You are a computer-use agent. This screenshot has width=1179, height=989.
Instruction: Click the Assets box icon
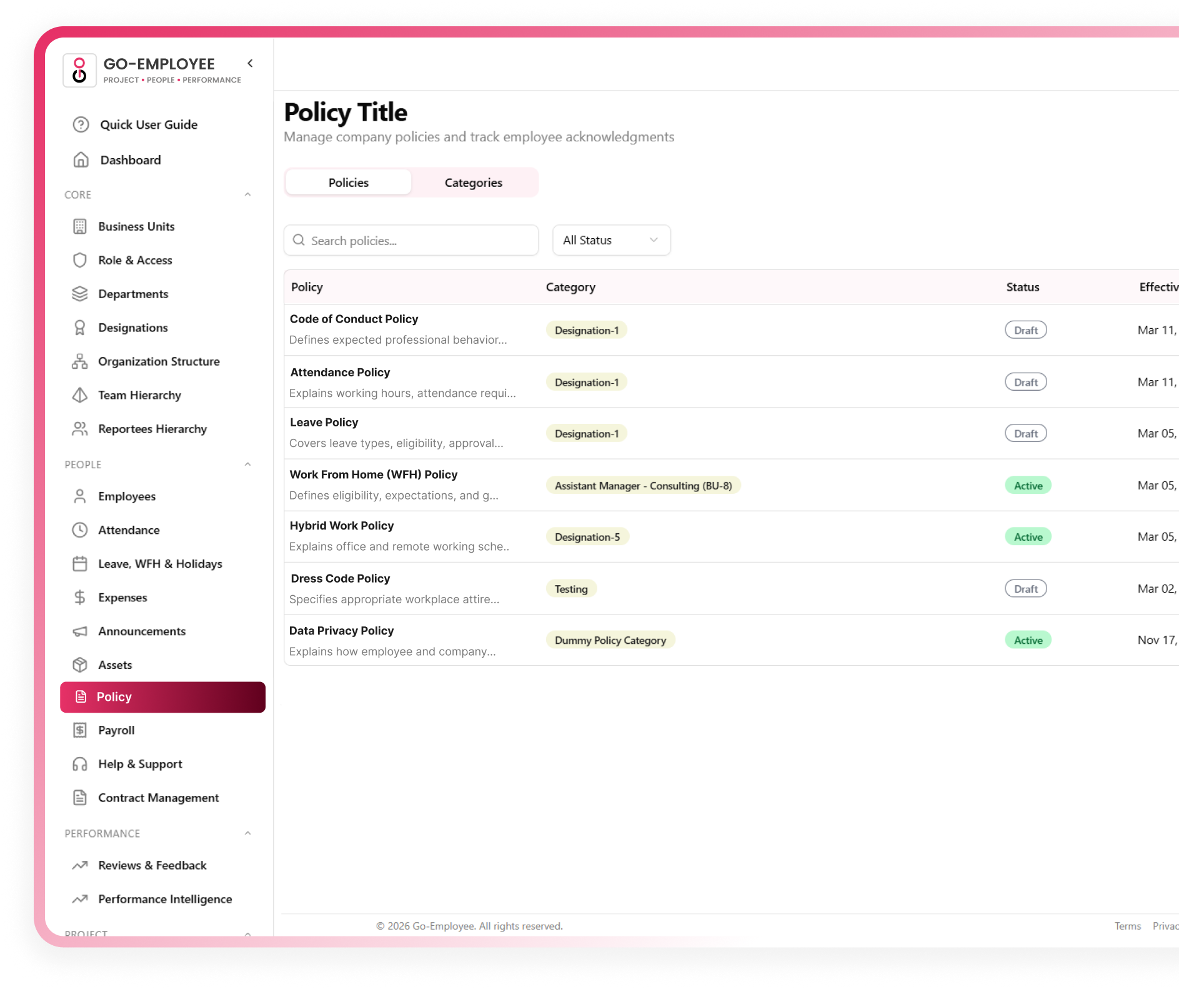click(80, 665)
